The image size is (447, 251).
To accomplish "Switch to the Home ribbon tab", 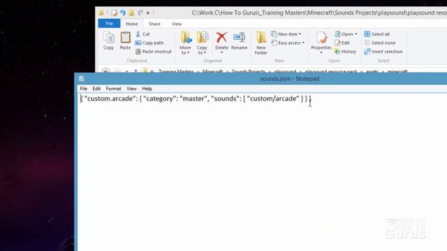I will 132,24.
